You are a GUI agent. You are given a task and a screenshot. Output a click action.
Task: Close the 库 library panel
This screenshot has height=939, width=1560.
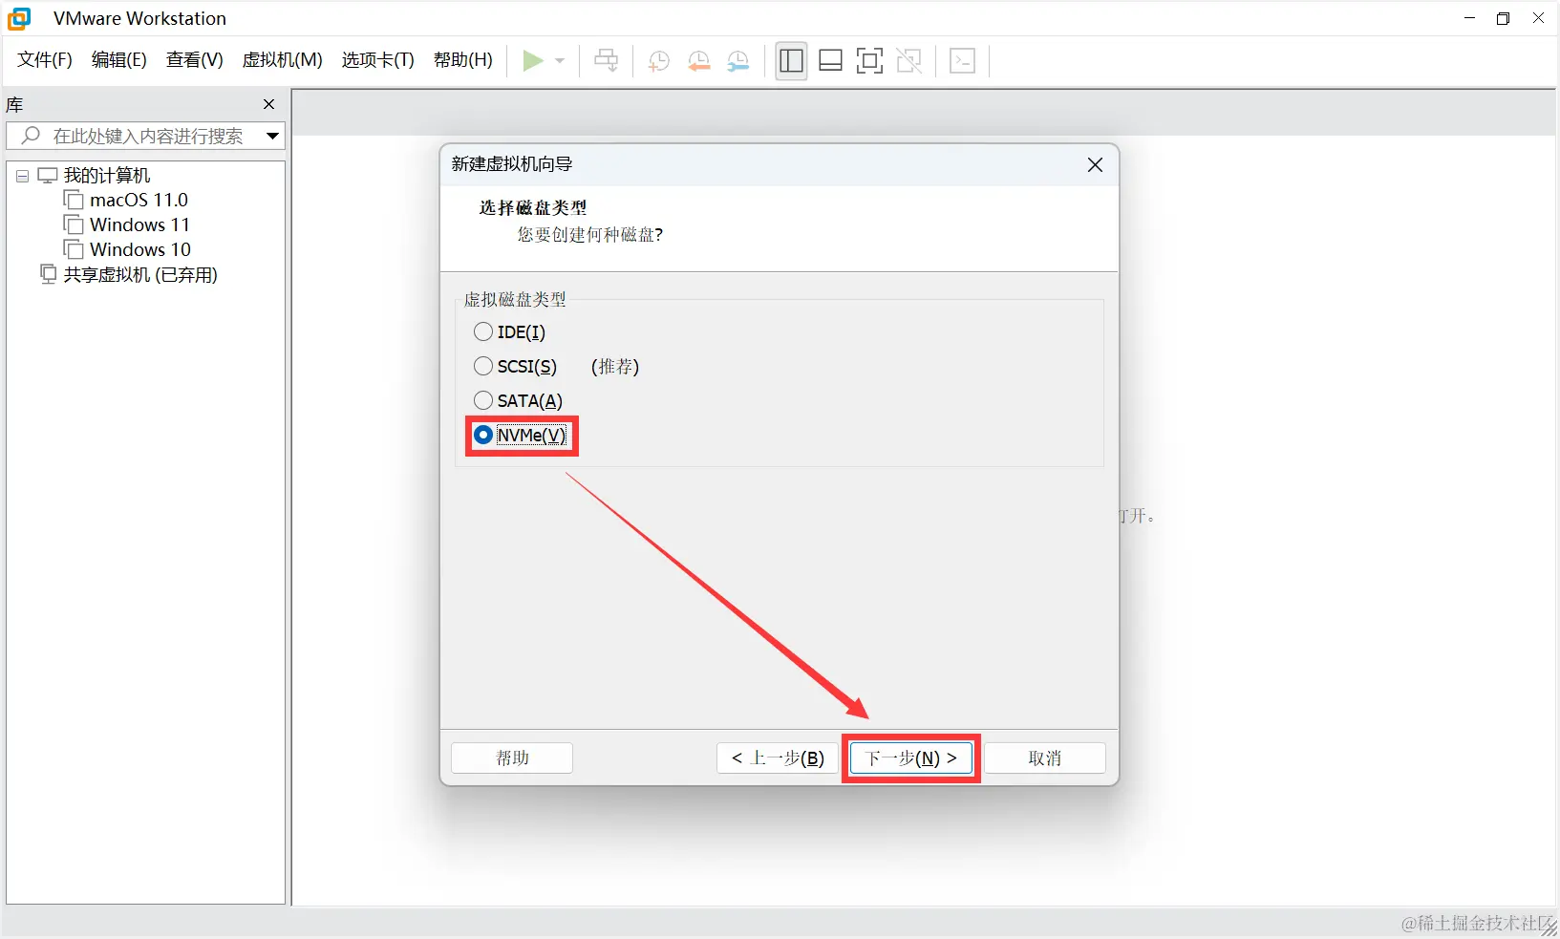(269, 104)
